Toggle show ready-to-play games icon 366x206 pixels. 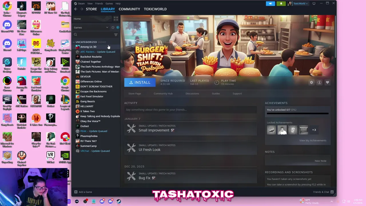(x=118, y=27)
